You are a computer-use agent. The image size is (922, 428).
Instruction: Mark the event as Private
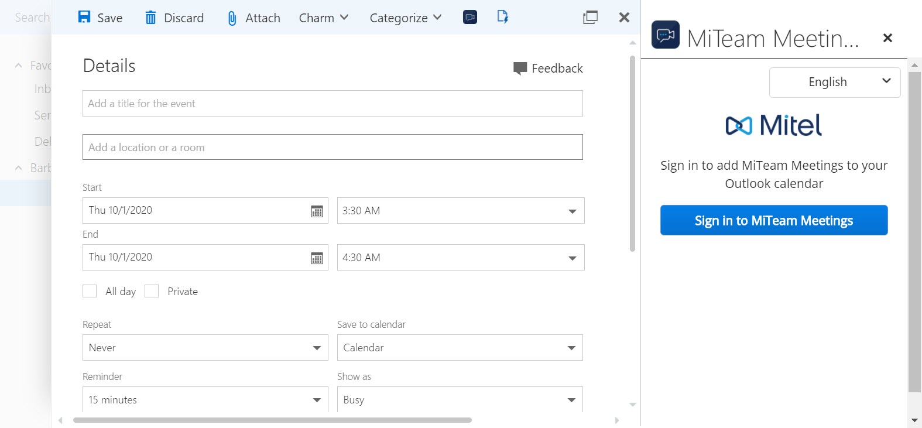coord(152,291)
